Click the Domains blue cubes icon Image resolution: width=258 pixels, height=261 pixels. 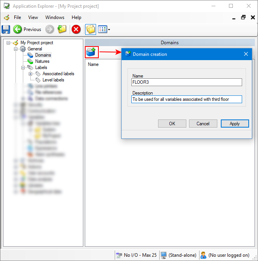[30, 55]
